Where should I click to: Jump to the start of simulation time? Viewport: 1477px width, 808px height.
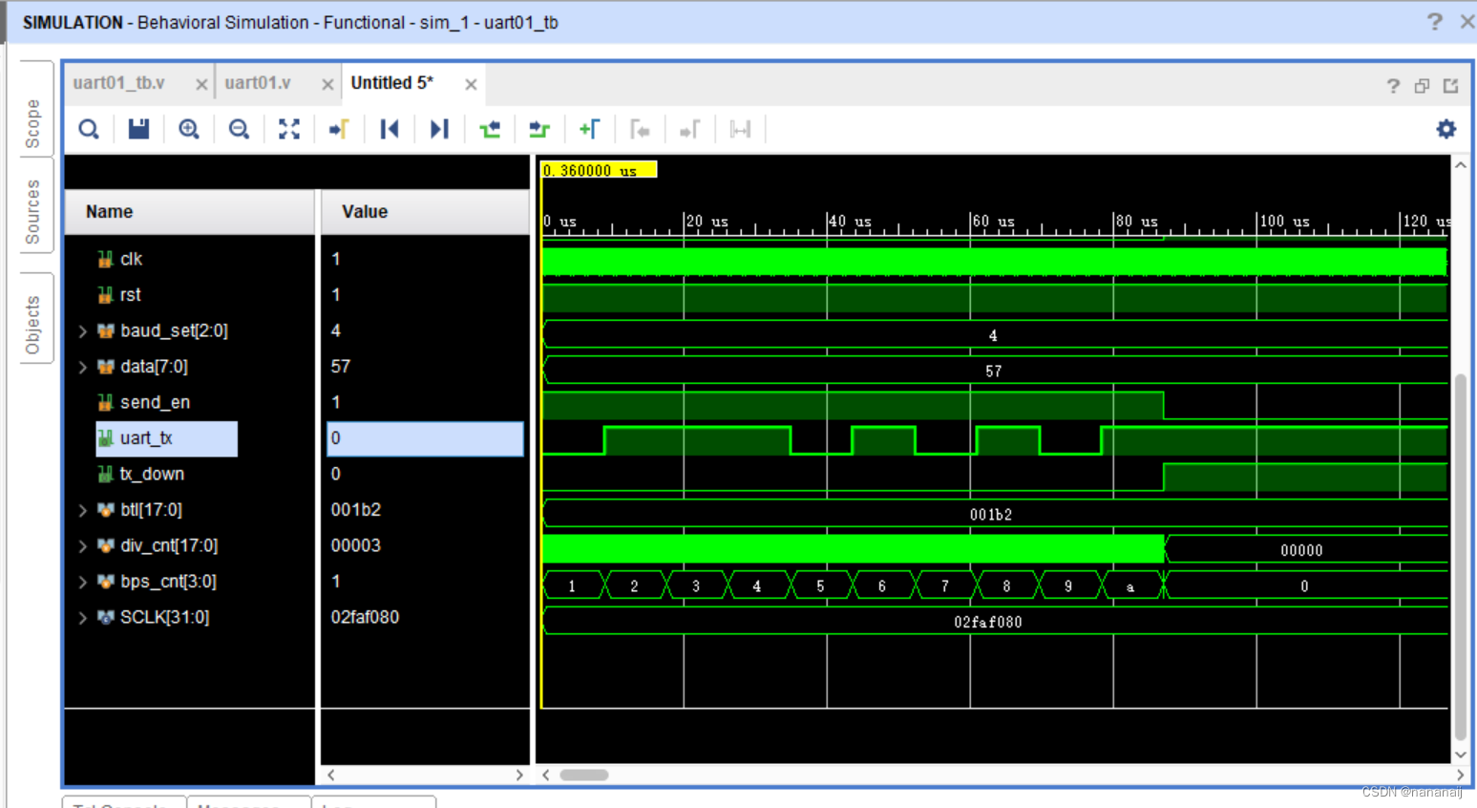point(390,129)
